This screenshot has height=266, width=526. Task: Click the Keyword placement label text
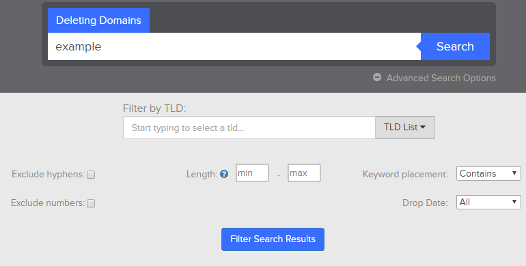405,174
